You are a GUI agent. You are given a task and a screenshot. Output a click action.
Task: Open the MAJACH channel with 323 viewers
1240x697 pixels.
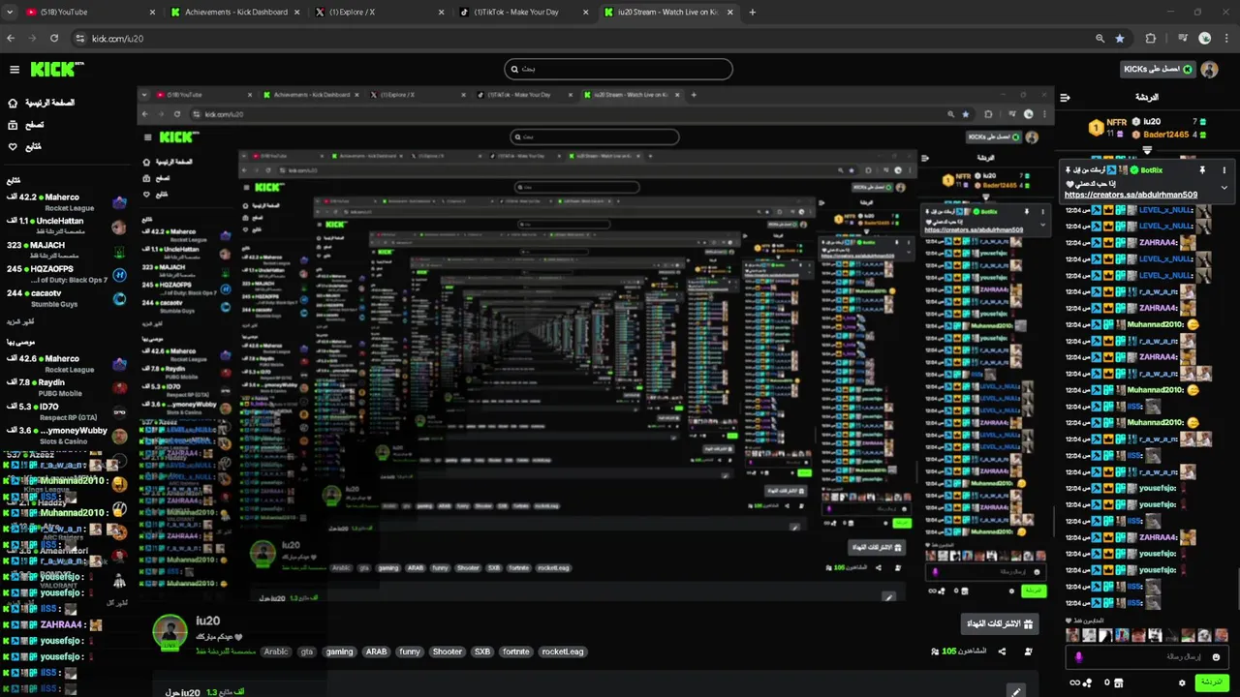pos(66,251)
